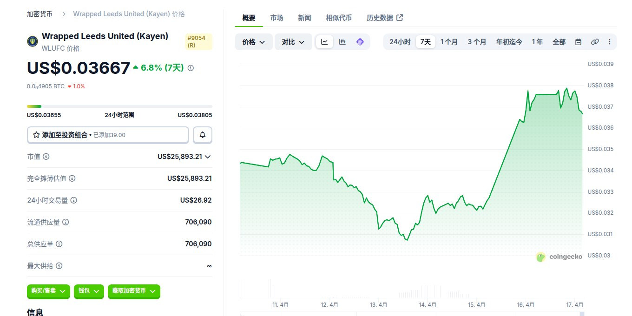Open the 赚取加密货币 dropdown

coord(134,291)
